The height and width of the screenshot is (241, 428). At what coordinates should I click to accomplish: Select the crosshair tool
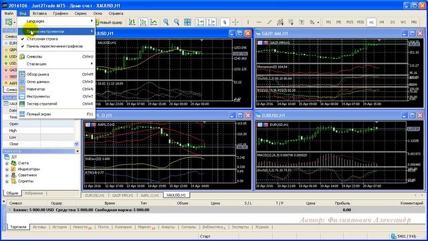pyautogui.click(x=235, y=22)
